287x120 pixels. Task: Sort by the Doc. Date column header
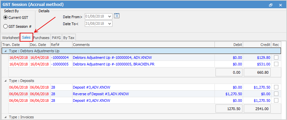coord(40,45)
